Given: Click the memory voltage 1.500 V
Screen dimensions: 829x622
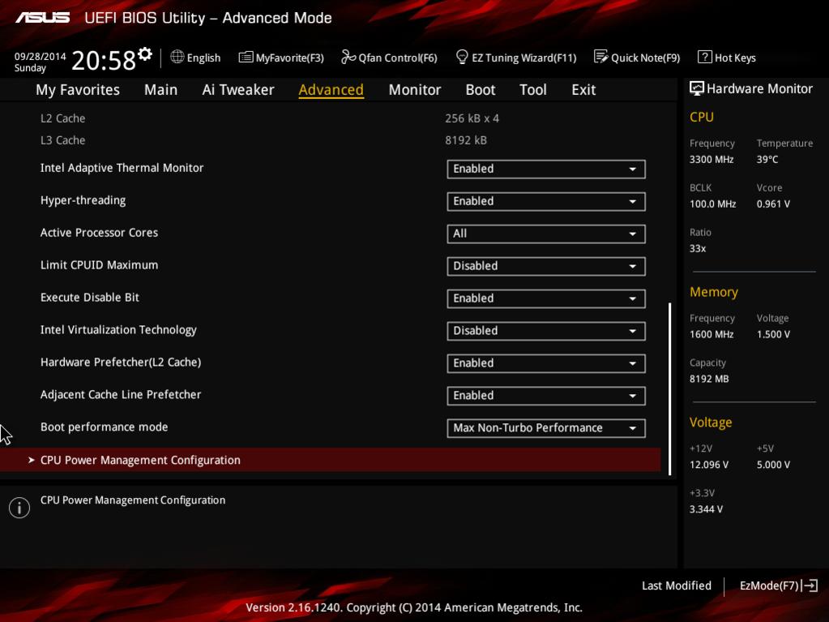Looking at the screenshot, I should [773, 334].
